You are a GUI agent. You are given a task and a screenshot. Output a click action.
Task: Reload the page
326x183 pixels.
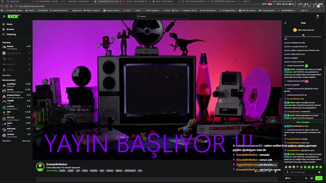point(7,6)
